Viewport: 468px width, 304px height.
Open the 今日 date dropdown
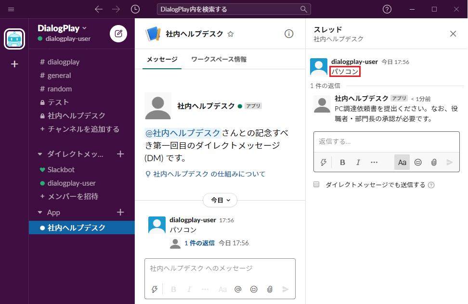(220, 200)
